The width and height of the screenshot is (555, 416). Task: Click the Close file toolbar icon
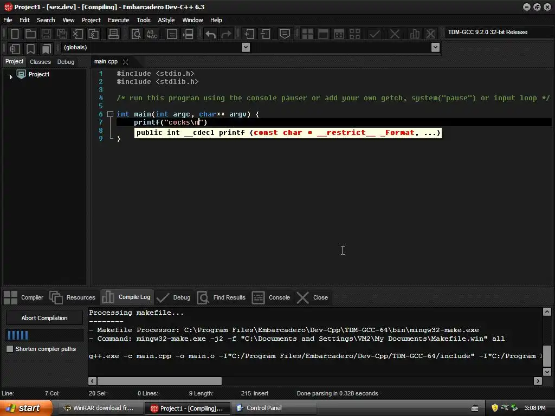click(x=78, y=34)
